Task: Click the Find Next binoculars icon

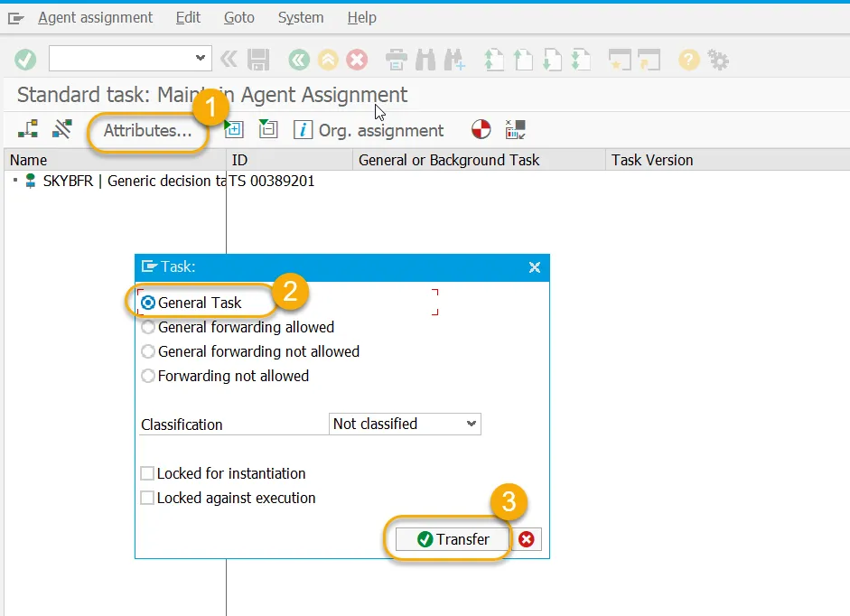Action: [454, 60]
